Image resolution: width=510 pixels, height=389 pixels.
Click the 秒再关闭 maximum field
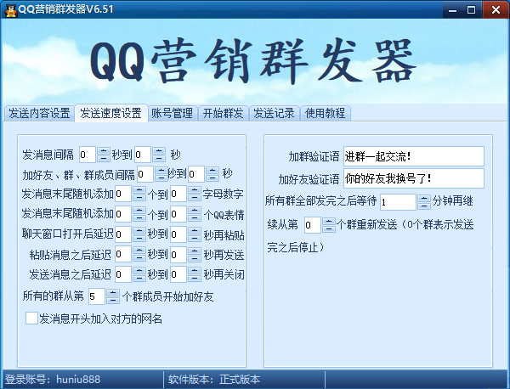(x=178, y=274)
